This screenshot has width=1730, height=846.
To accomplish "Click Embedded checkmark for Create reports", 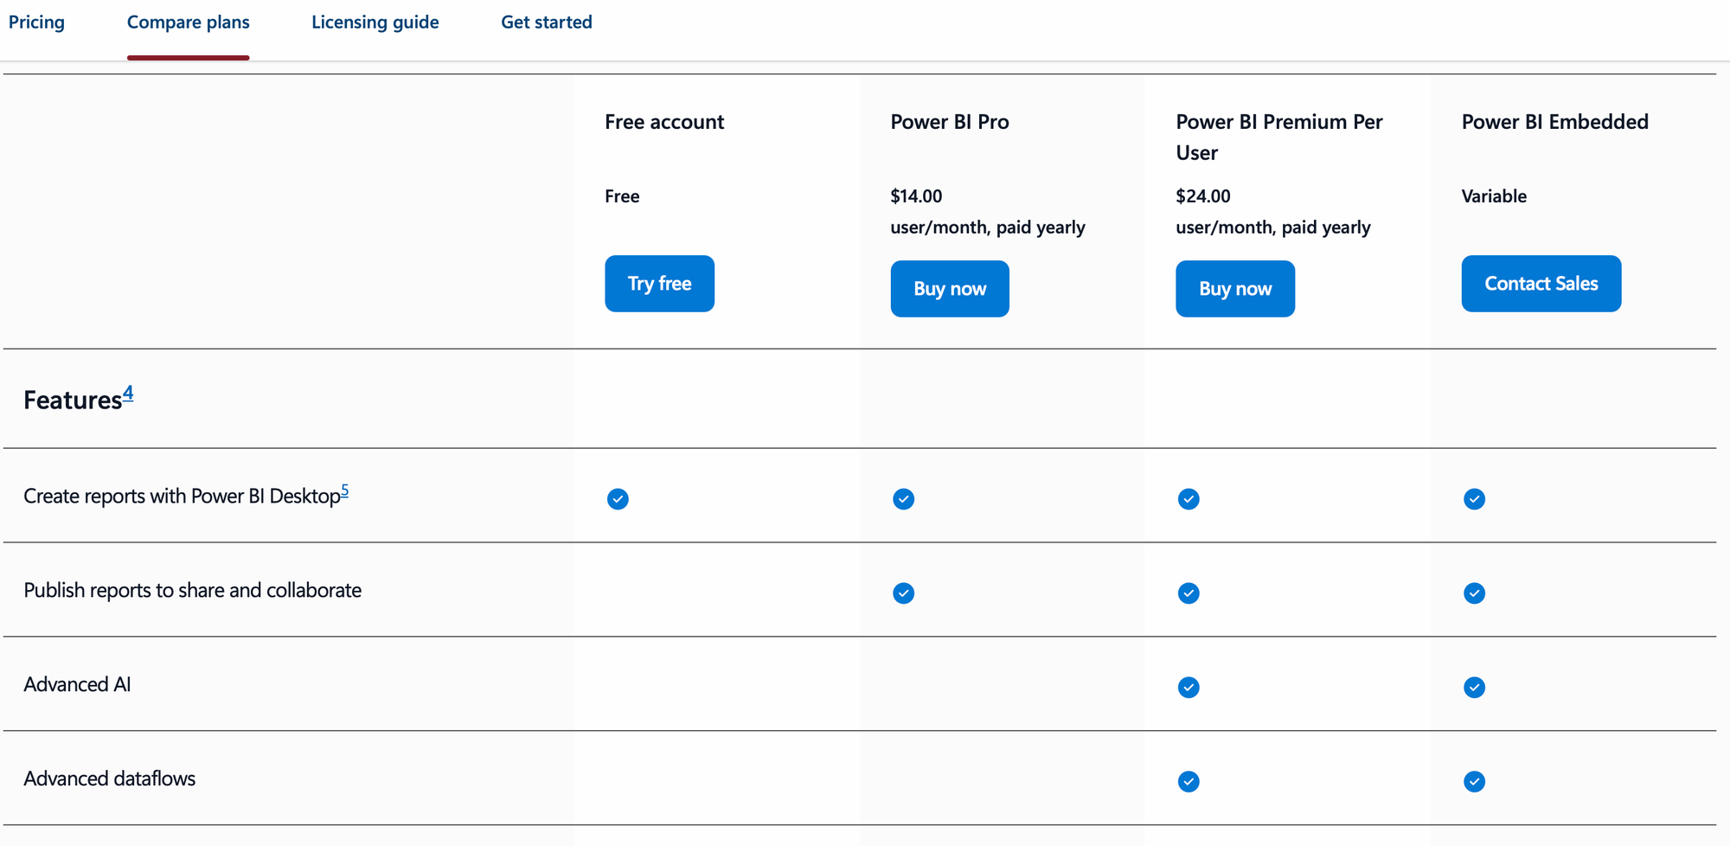I will [1474, 499].
